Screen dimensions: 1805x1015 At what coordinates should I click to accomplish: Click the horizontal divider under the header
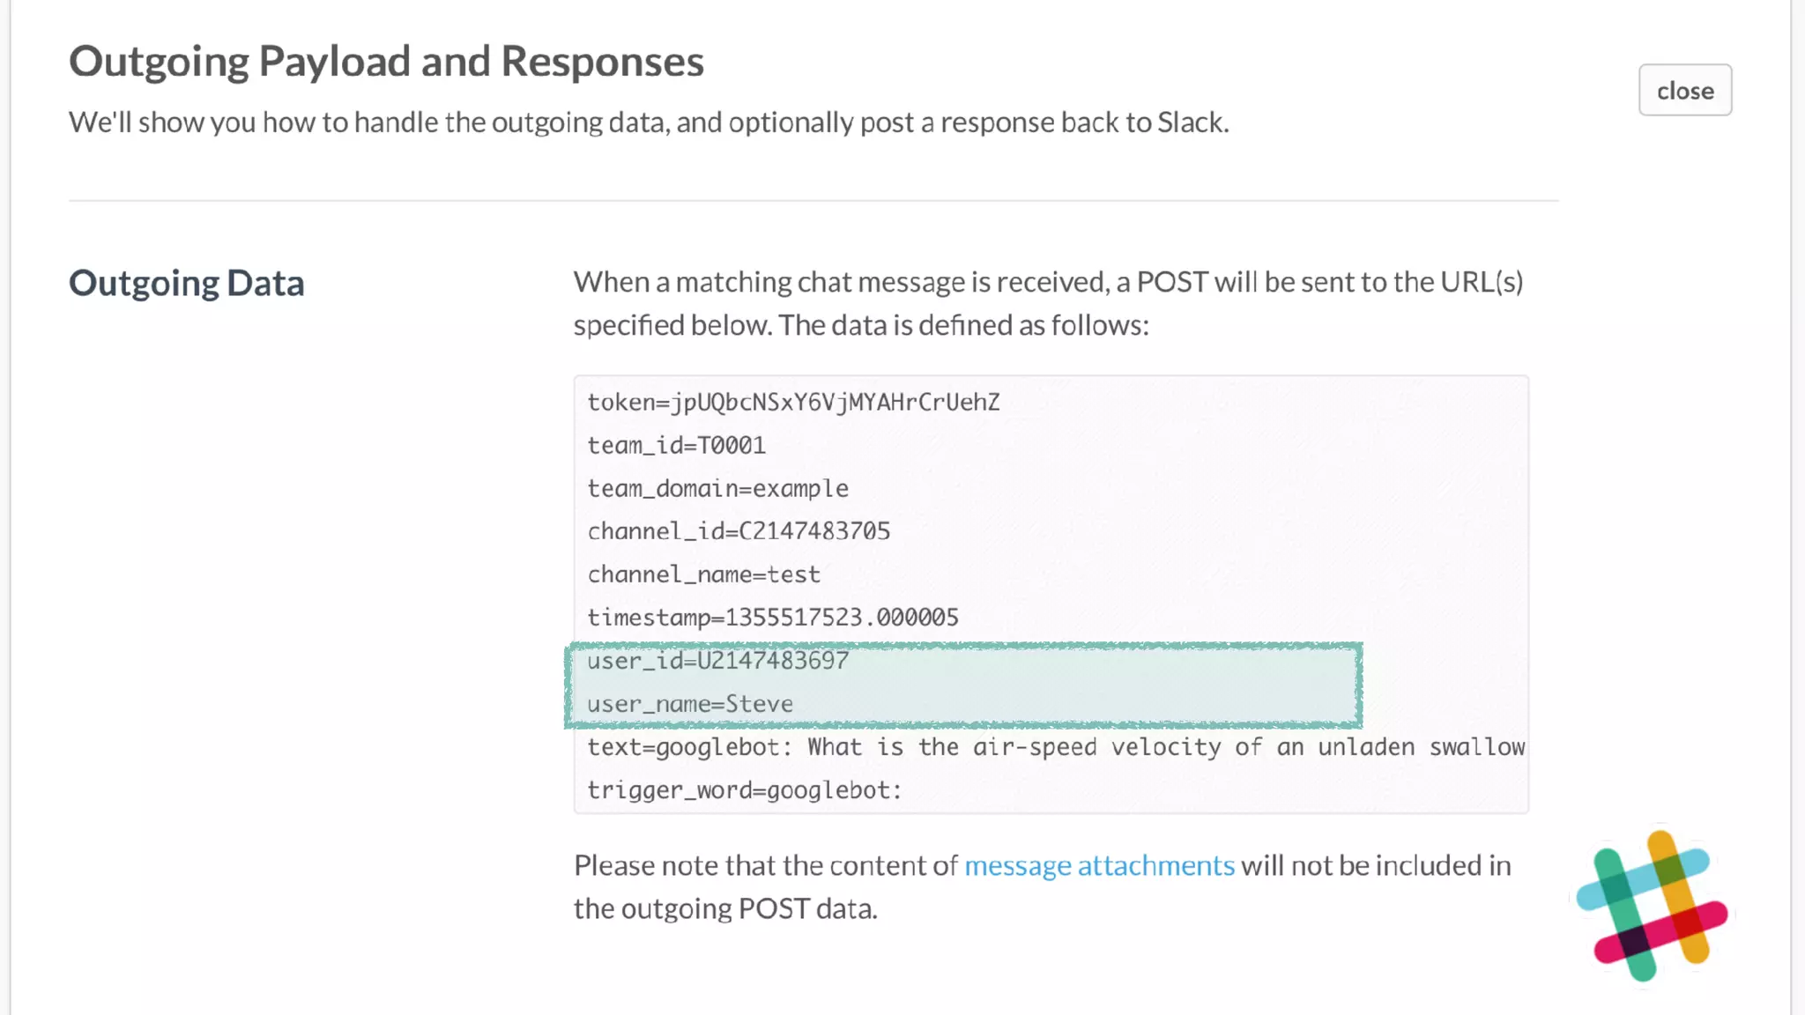[x=813, y=201]
